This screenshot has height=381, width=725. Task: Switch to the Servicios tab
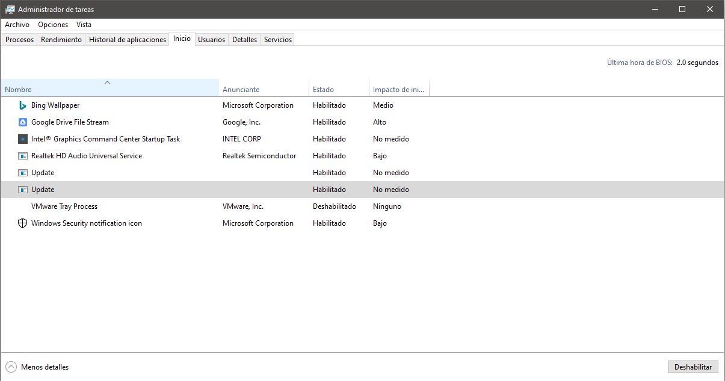[278, 40]
